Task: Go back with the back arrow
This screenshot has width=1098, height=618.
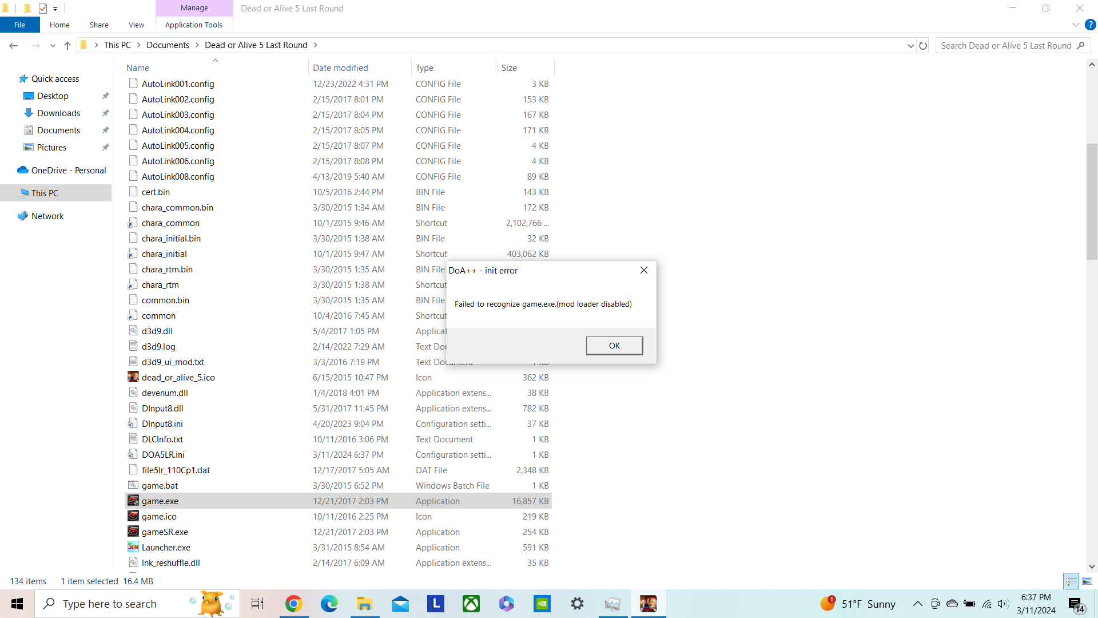Action: (14, 45)
